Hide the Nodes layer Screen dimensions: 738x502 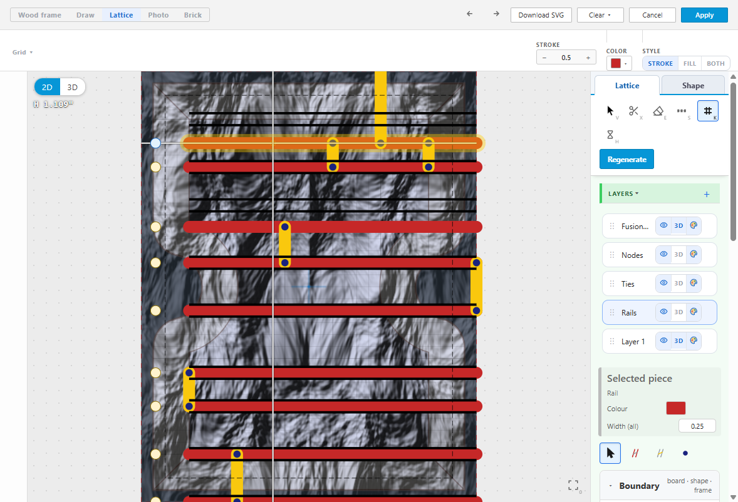point(663,254)
